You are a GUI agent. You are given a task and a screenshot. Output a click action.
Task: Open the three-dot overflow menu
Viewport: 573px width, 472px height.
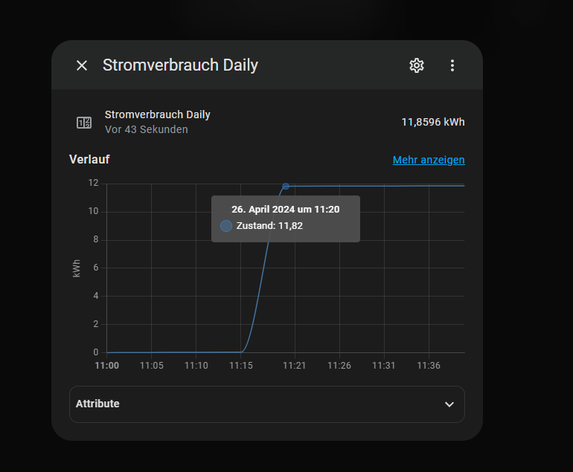click(x=452, y=65)
